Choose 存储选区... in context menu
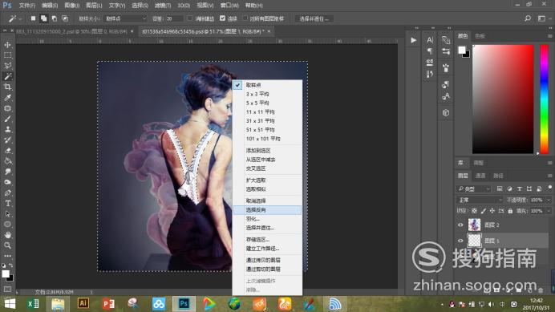Viewport: 555px width, 312px height. pos(267,240)
